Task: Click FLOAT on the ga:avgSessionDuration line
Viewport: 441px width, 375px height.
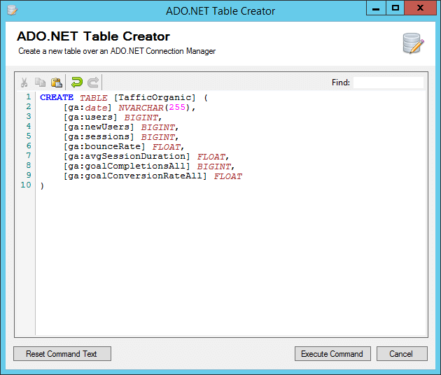Action: [x=211, y=157]
